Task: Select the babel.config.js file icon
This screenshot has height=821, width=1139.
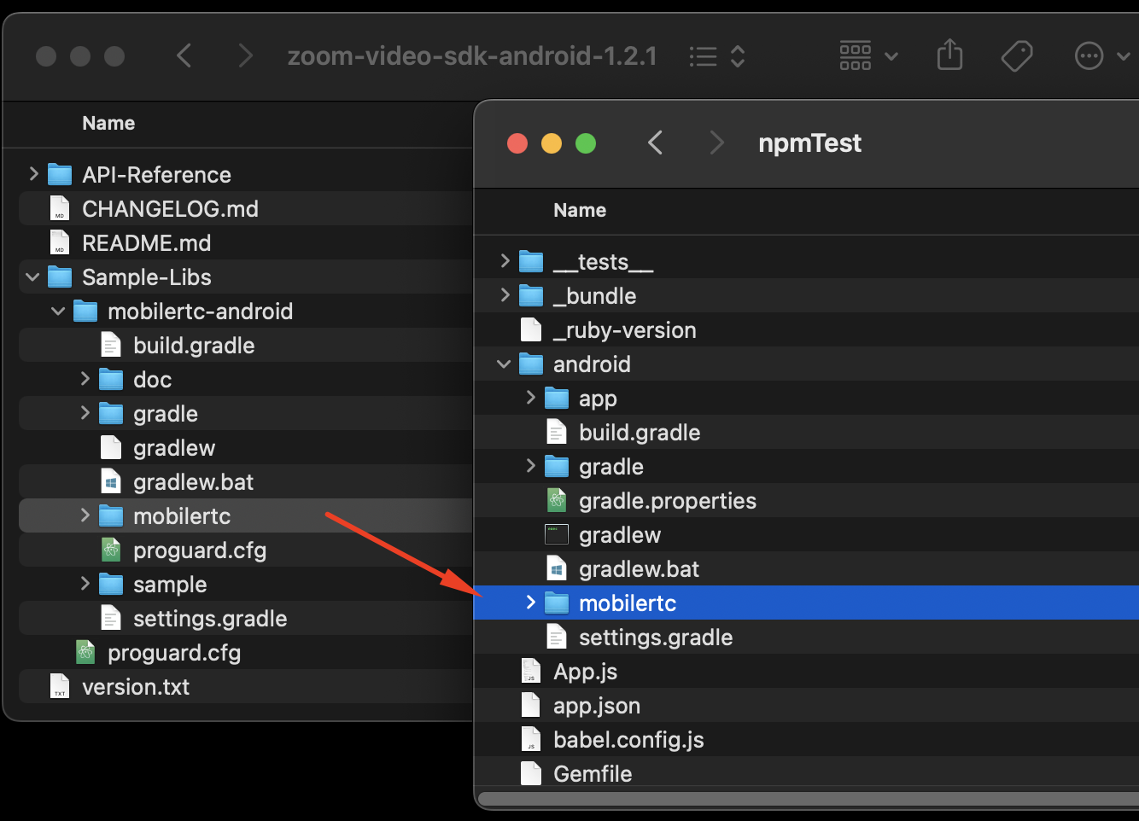Action: point(531,739)
